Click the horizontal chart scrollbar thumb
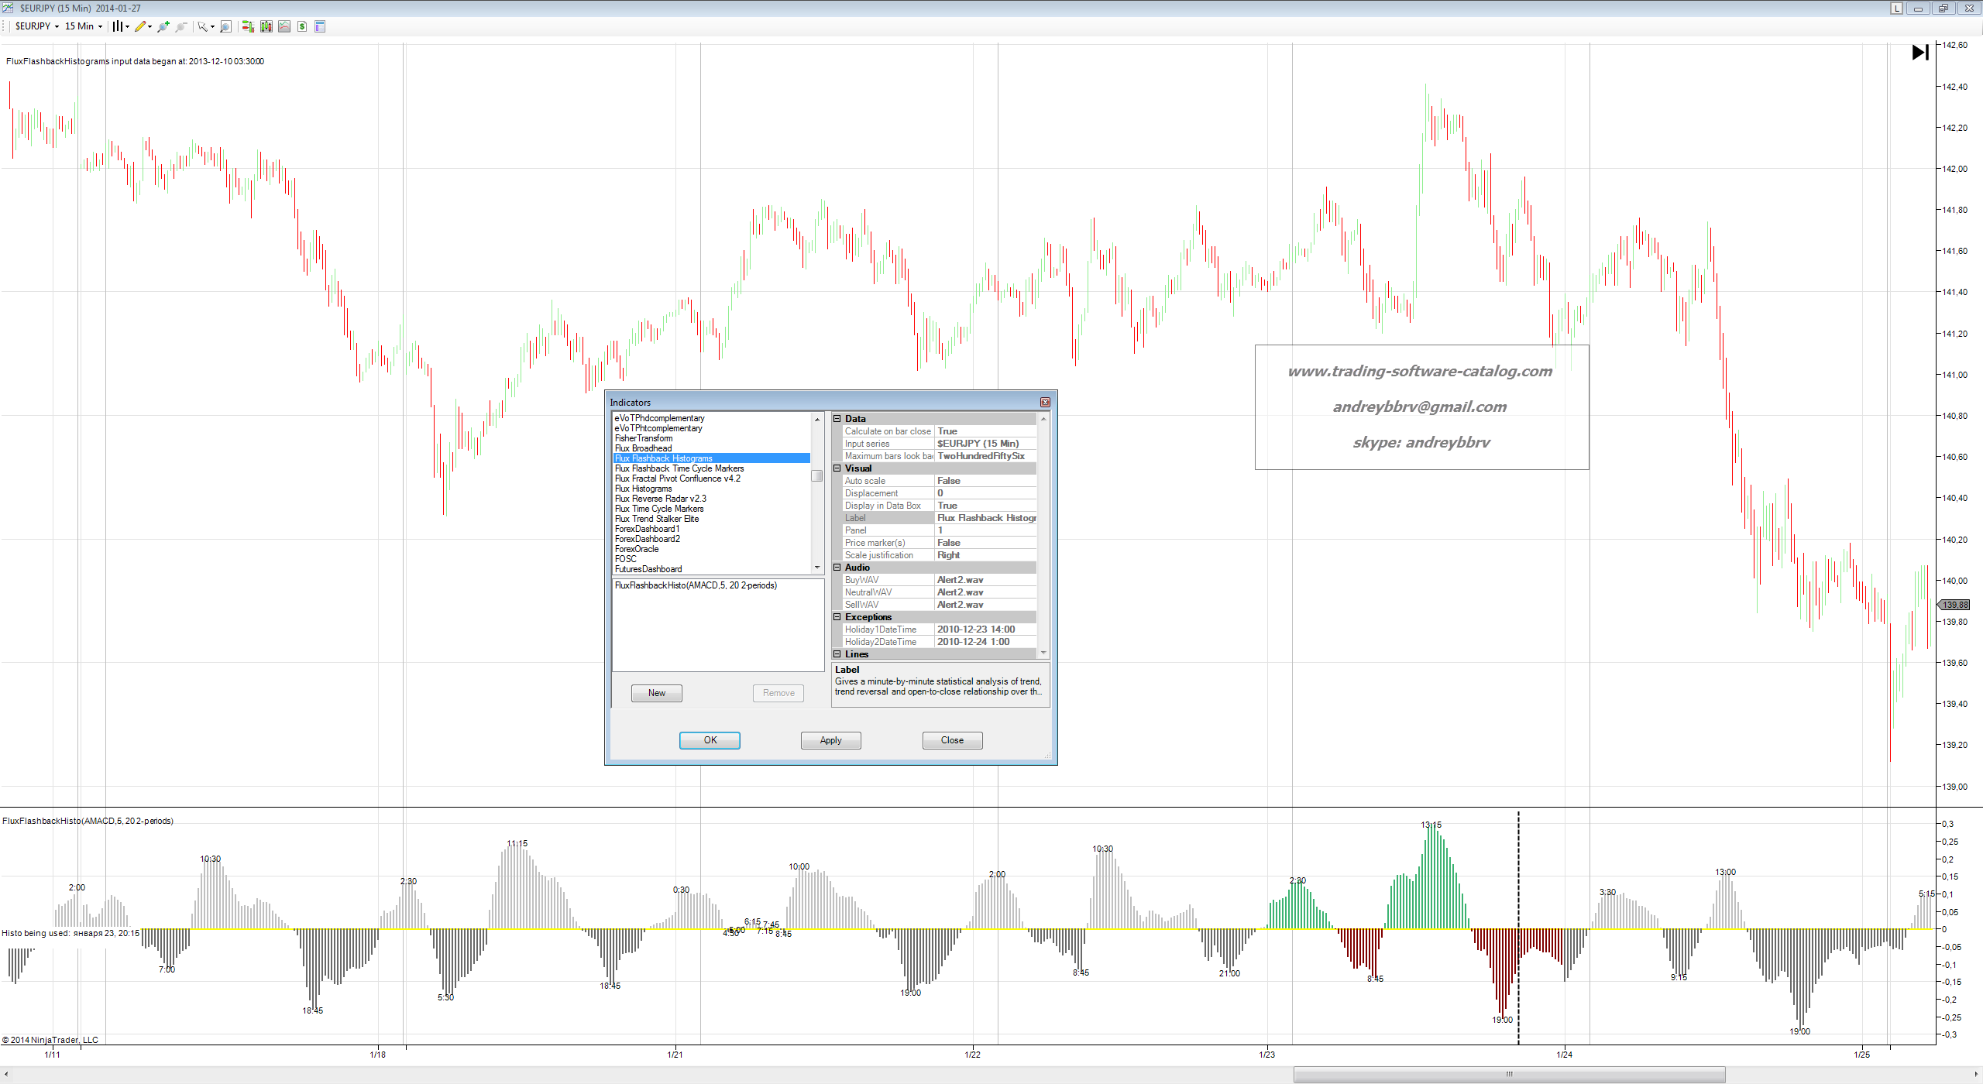 pos(1508,1074)
